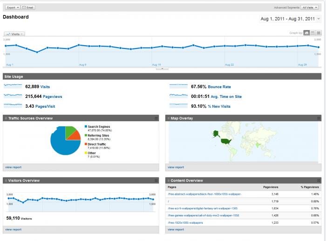Click the orange Direct Traffic pie slice
This screenshot has width=326, height=241.
click(x=76, y=136)
